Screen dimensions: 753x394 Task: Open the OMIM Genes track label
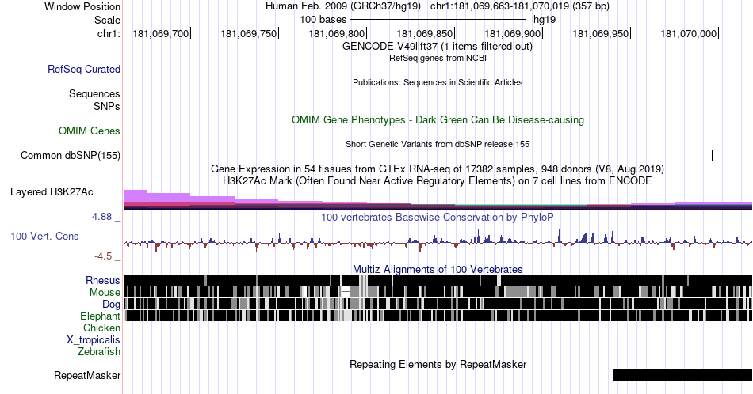coord(90,131)
